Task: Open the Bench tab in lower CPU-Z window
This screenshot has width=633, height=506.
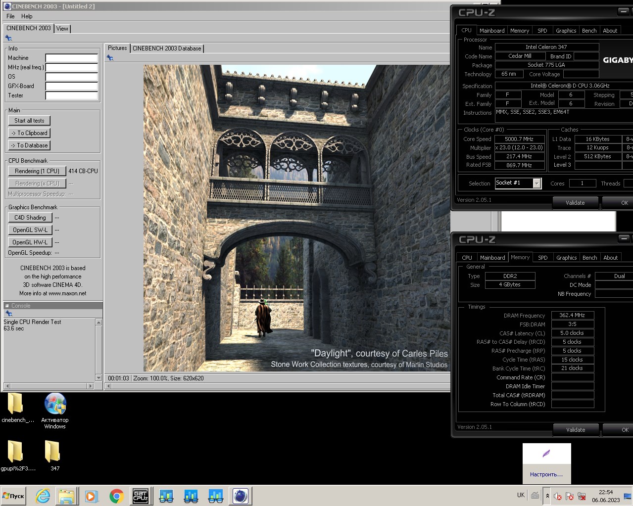Action: (589, 258)
